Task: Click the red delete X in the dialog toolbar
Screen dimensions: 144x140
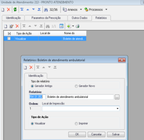Action: [31, 67]
